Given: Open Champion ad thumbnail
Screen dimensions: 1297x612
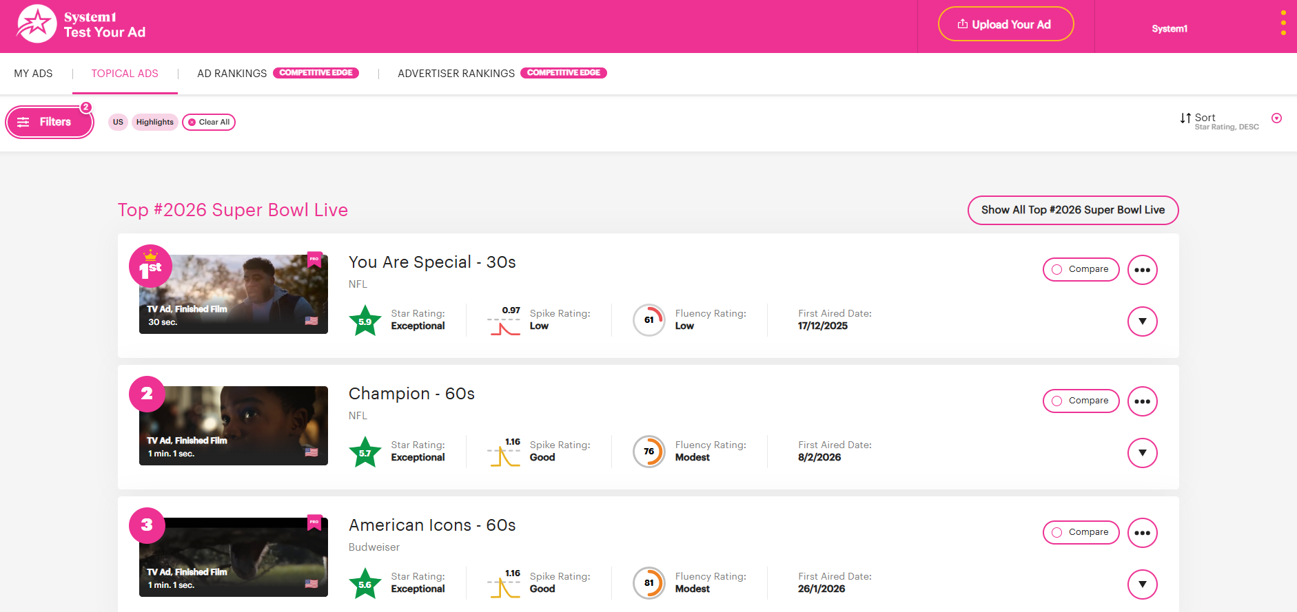Looking at the screenshot, I should click(x=234, y=426).
